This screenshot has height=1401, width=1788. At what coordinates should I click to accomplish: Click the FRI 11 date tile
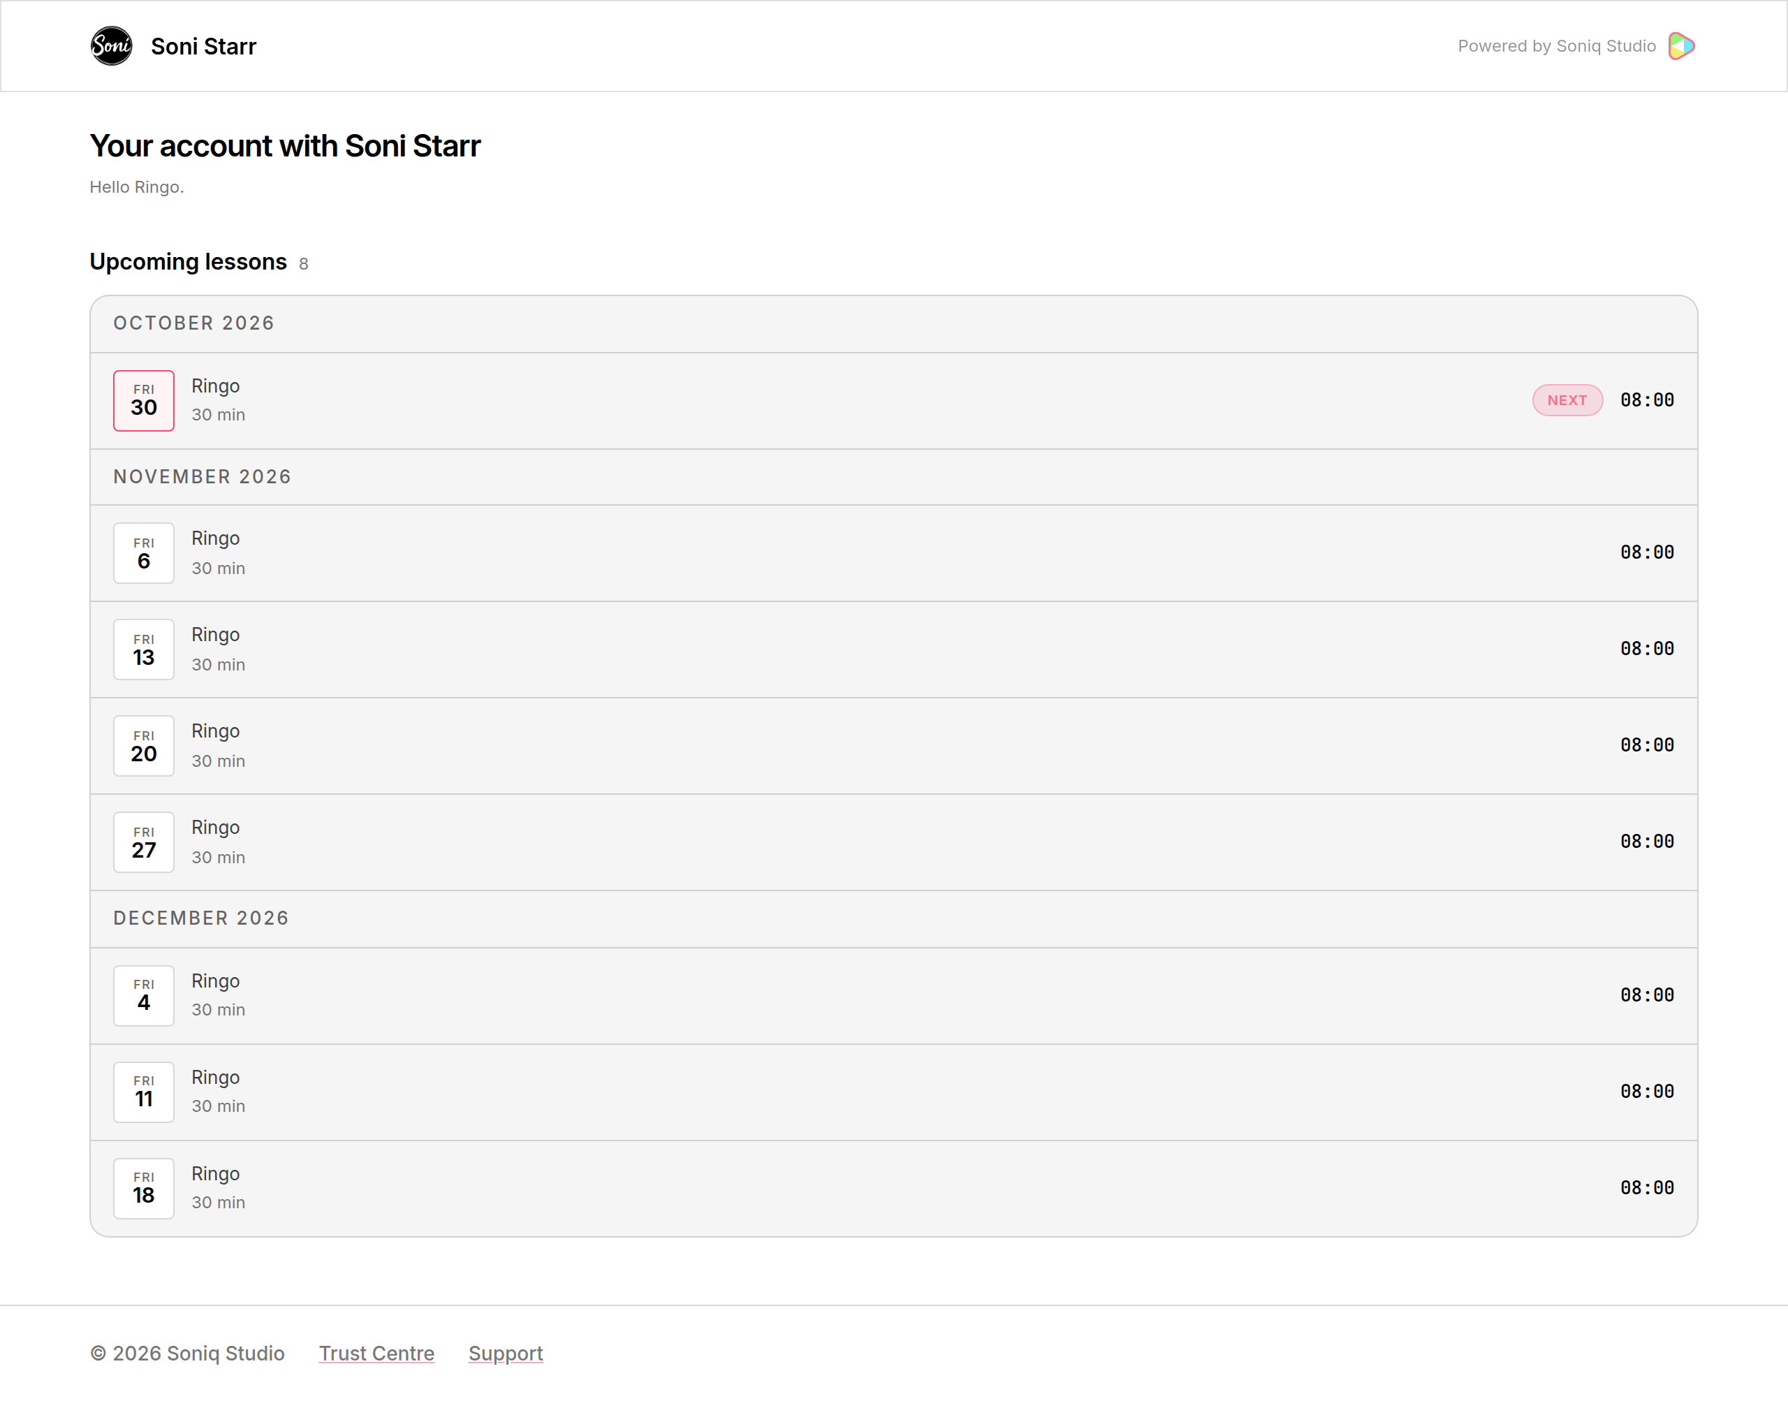(x=144, y=1092)
